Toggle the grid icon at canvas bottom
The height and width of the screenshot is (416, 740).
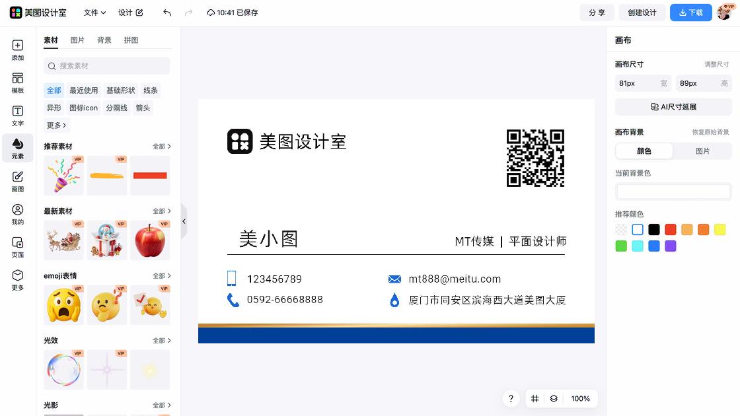tap(535, 399)
